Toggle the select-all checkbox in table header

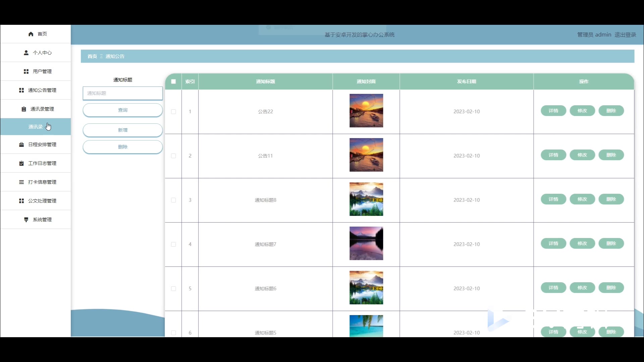click(x=173, y=81)
